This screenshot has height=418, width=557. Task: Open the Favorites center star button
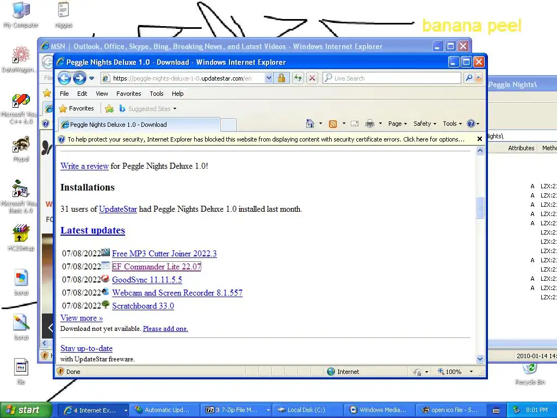point(76,108)
